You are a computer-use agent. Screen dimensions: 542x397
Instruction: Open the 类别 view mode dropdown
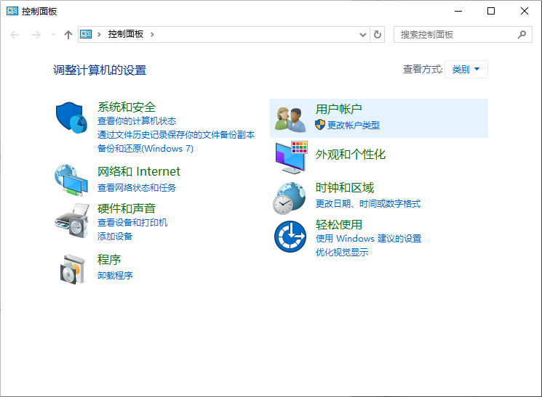tap(466, 70)
